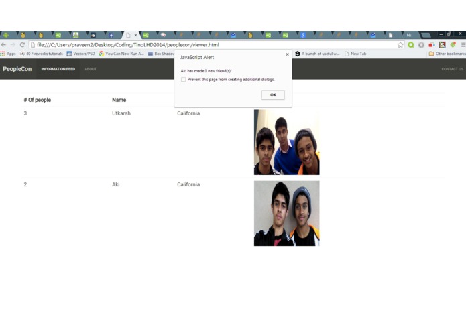This screenshot has width=466, height=331.
Task: Close the JavaScript Alert dialog with X
Action: (287, 54)
